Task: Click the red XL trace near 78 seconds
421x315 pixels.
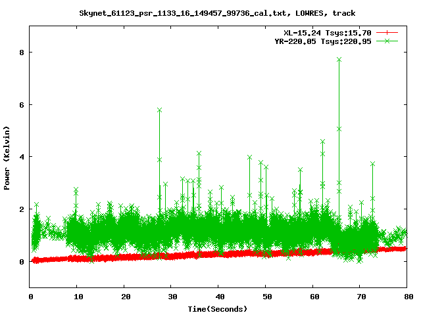Action: click(397, 249)
